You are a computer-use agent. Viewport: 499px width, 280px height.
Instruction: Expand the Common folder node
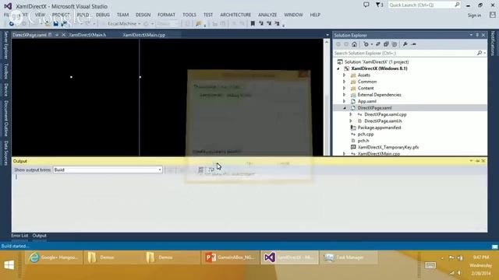pos(344,82)
